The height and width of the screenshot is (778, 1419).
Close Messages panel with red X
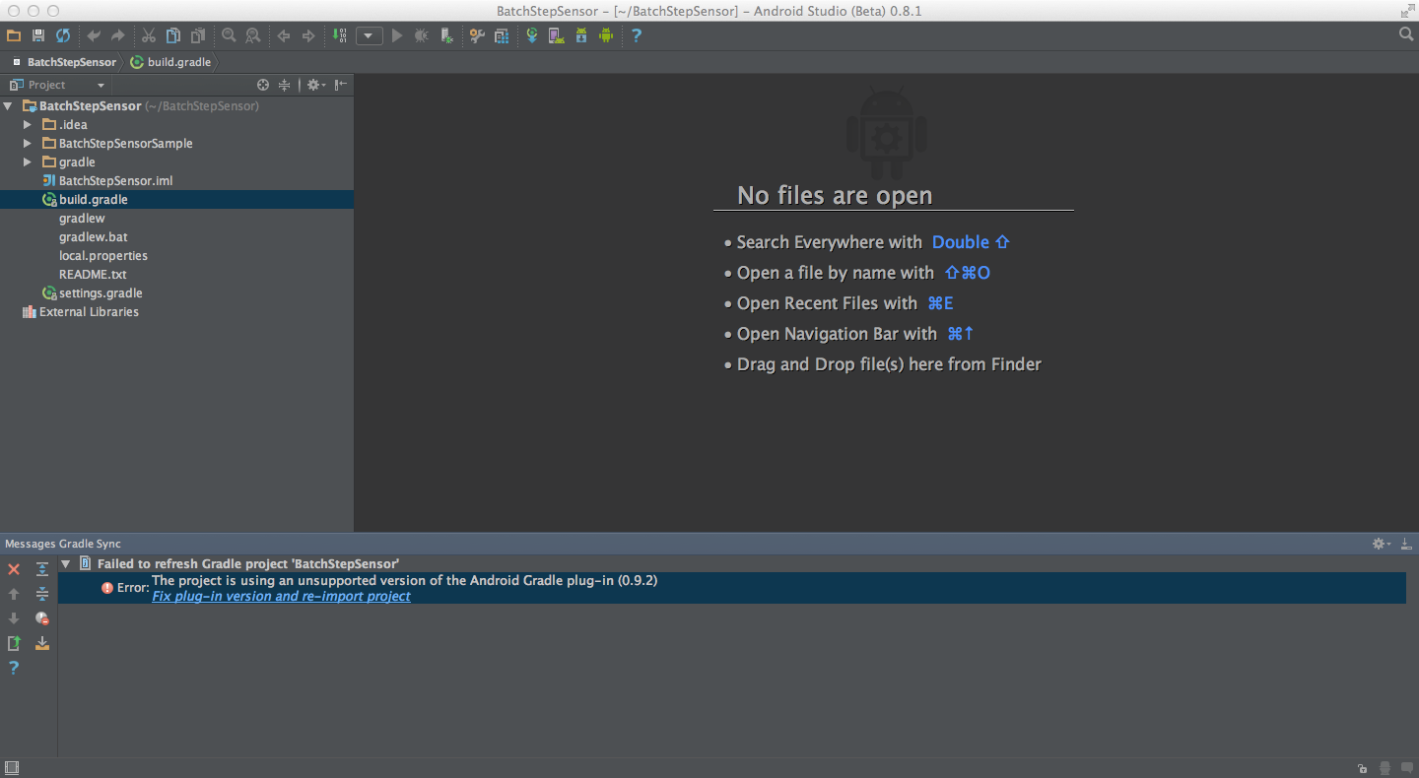pos(14,569)
